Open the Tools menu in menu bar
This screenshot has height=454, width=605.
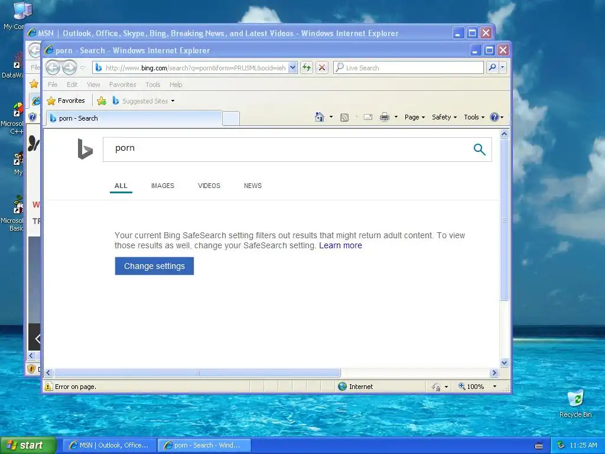click(153, 85)
